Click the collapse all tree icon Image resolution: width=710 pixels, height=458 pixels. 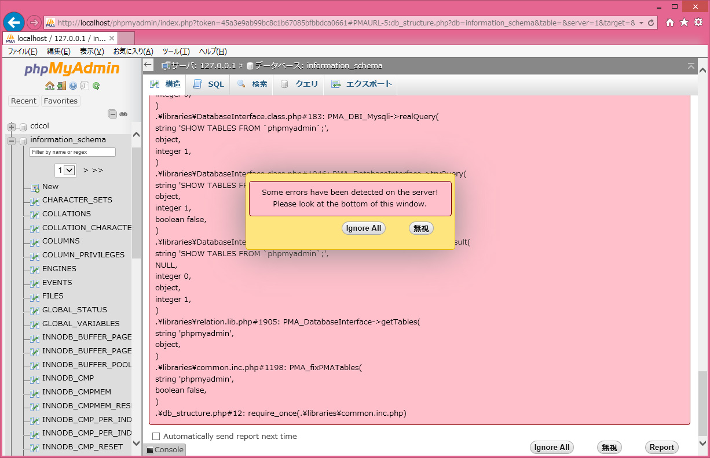coord(112,114)
